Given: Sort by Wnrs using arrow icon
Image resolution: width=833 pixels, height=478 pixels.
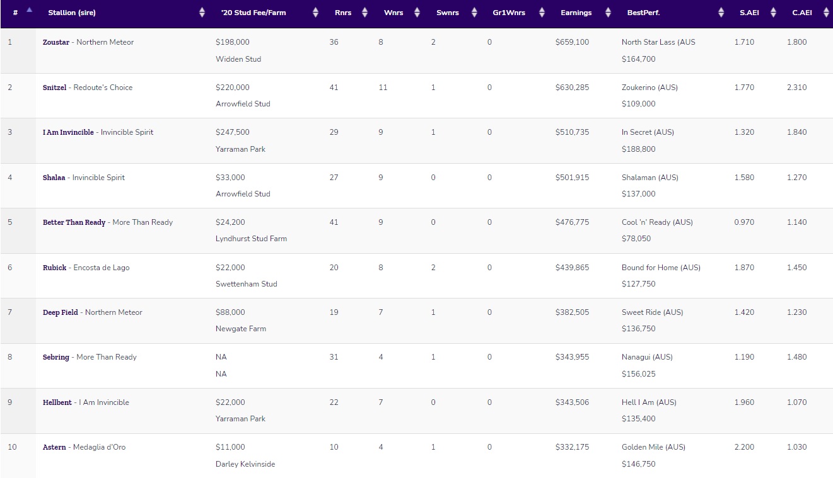Looking at the screenshot, I should (x=417, y=13).
